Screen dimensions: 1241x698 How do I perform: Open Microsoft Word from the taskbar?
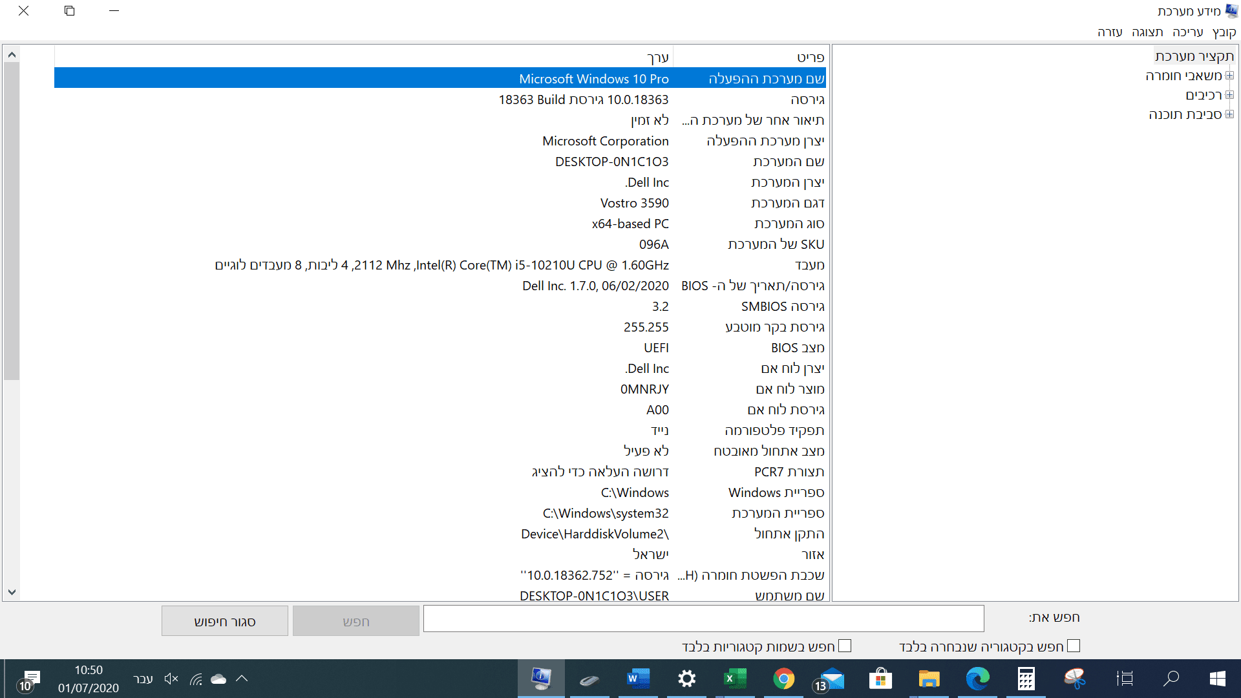pos(638,679)
